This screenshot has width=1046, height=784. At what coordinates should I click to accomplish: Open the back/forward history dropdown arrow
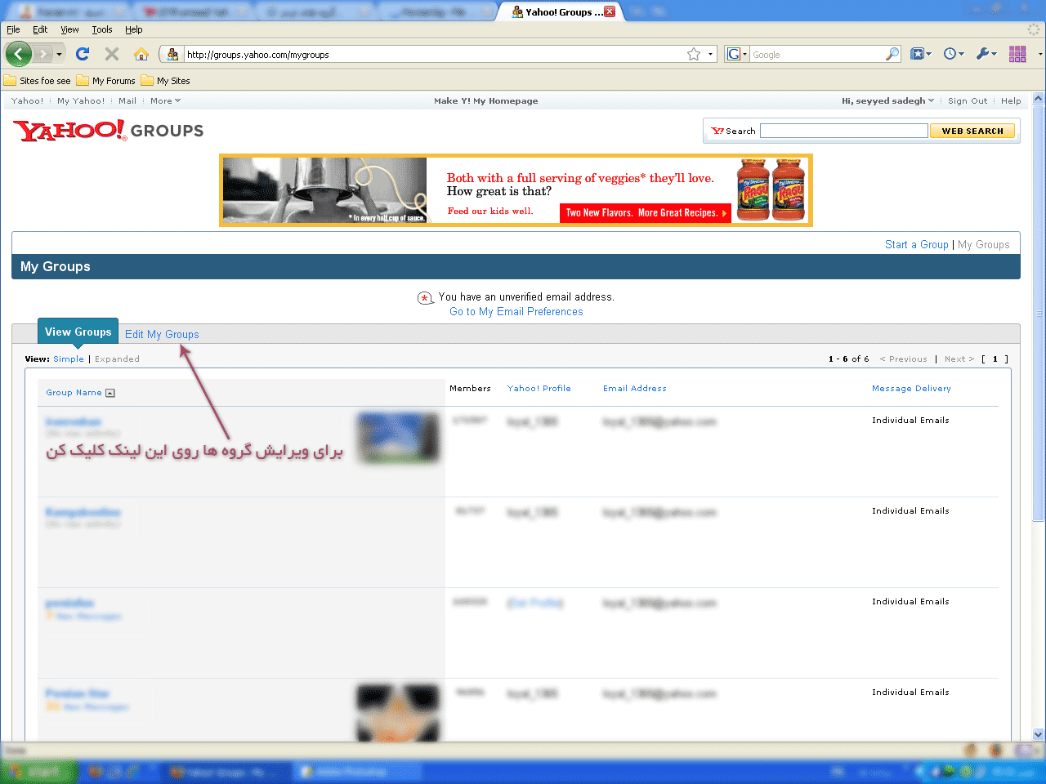point(59,55)
